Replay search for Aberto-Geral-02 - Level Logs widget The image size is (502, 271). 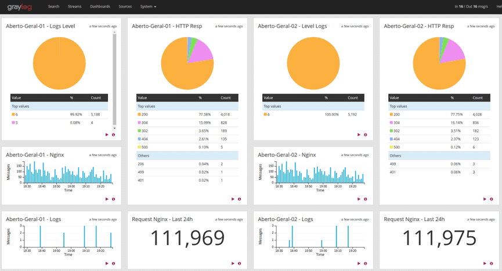(359, 135)
